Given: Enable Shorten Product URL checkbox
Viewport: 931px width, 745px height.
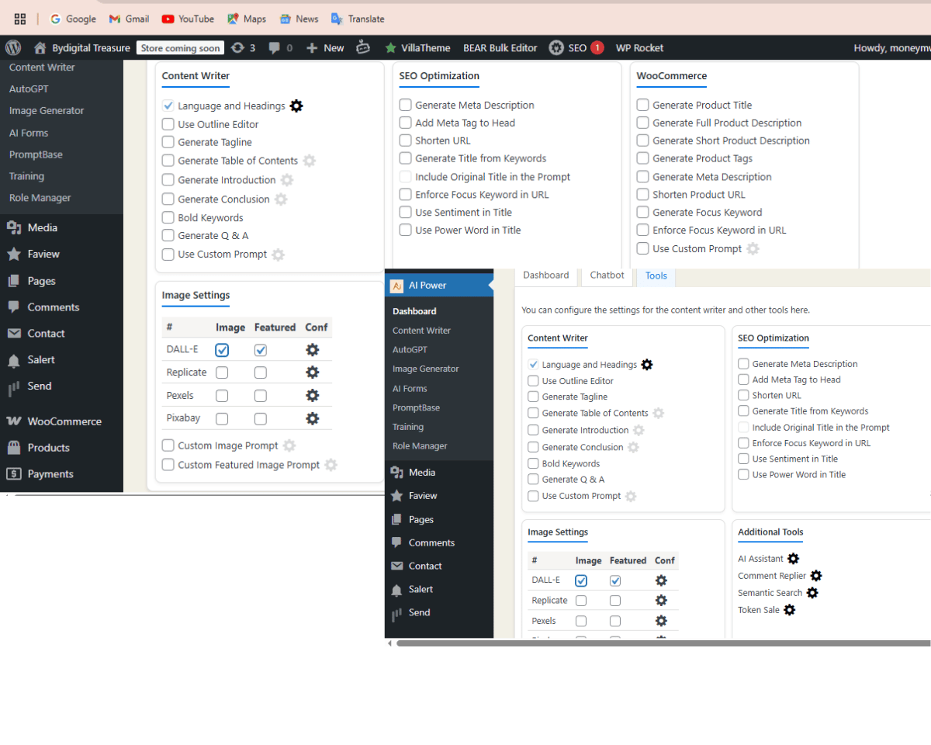Looking at the screenshot, I should coord(642,195).
